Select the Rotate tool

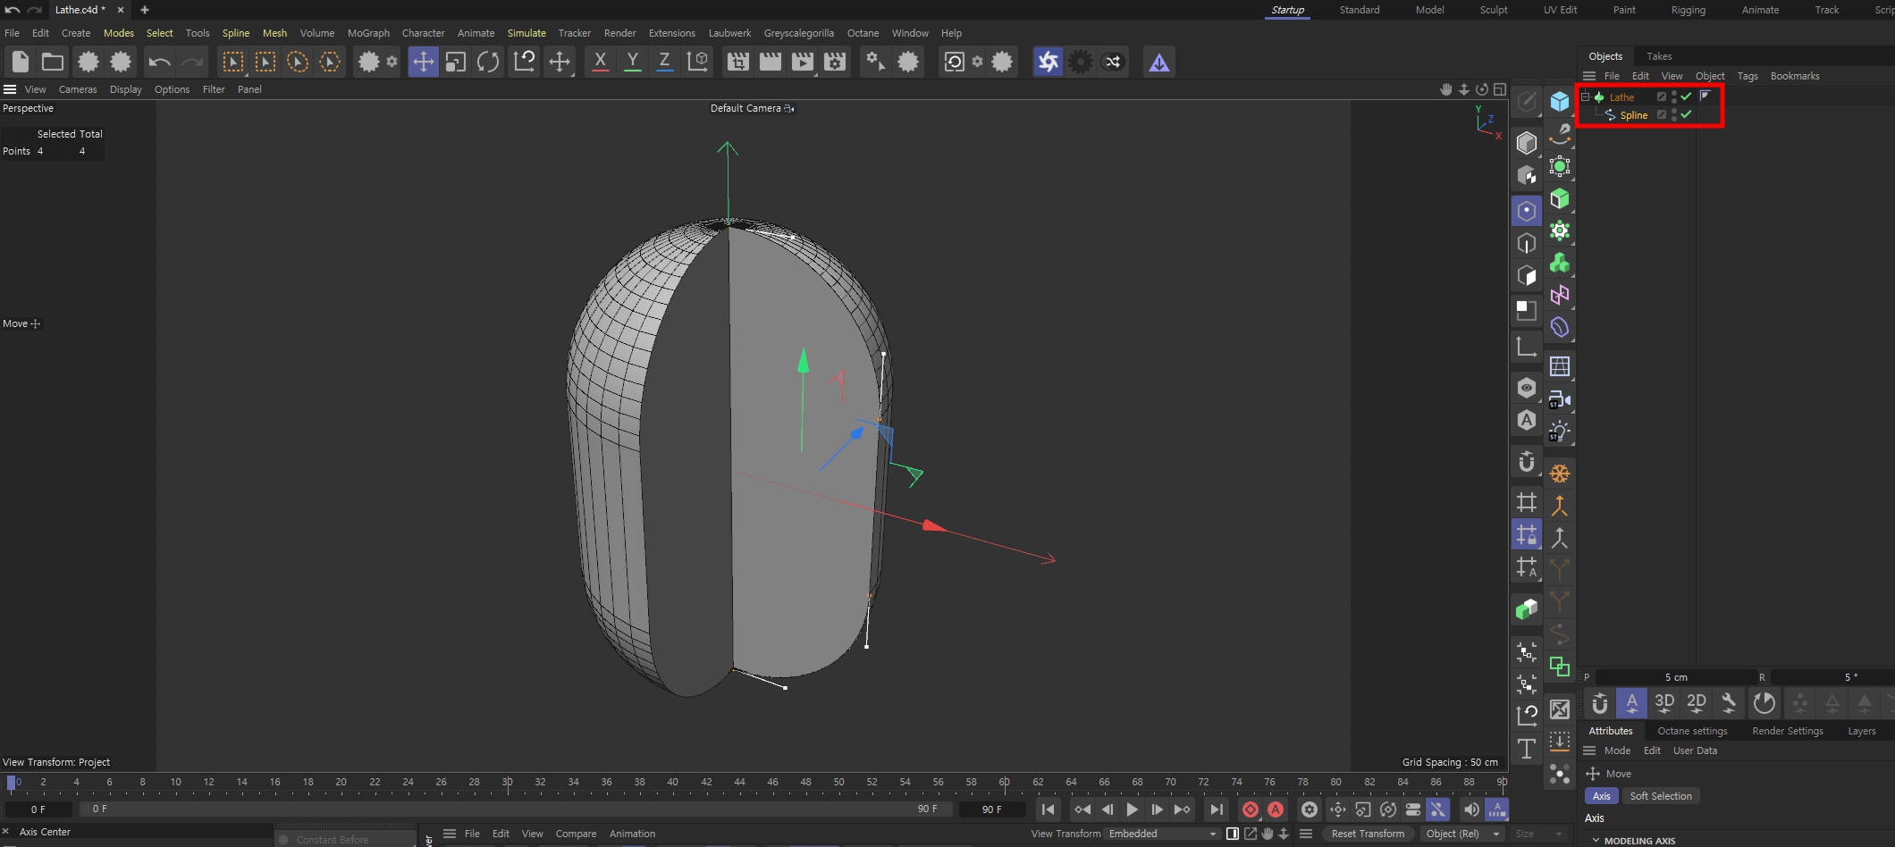coord(488,62)
